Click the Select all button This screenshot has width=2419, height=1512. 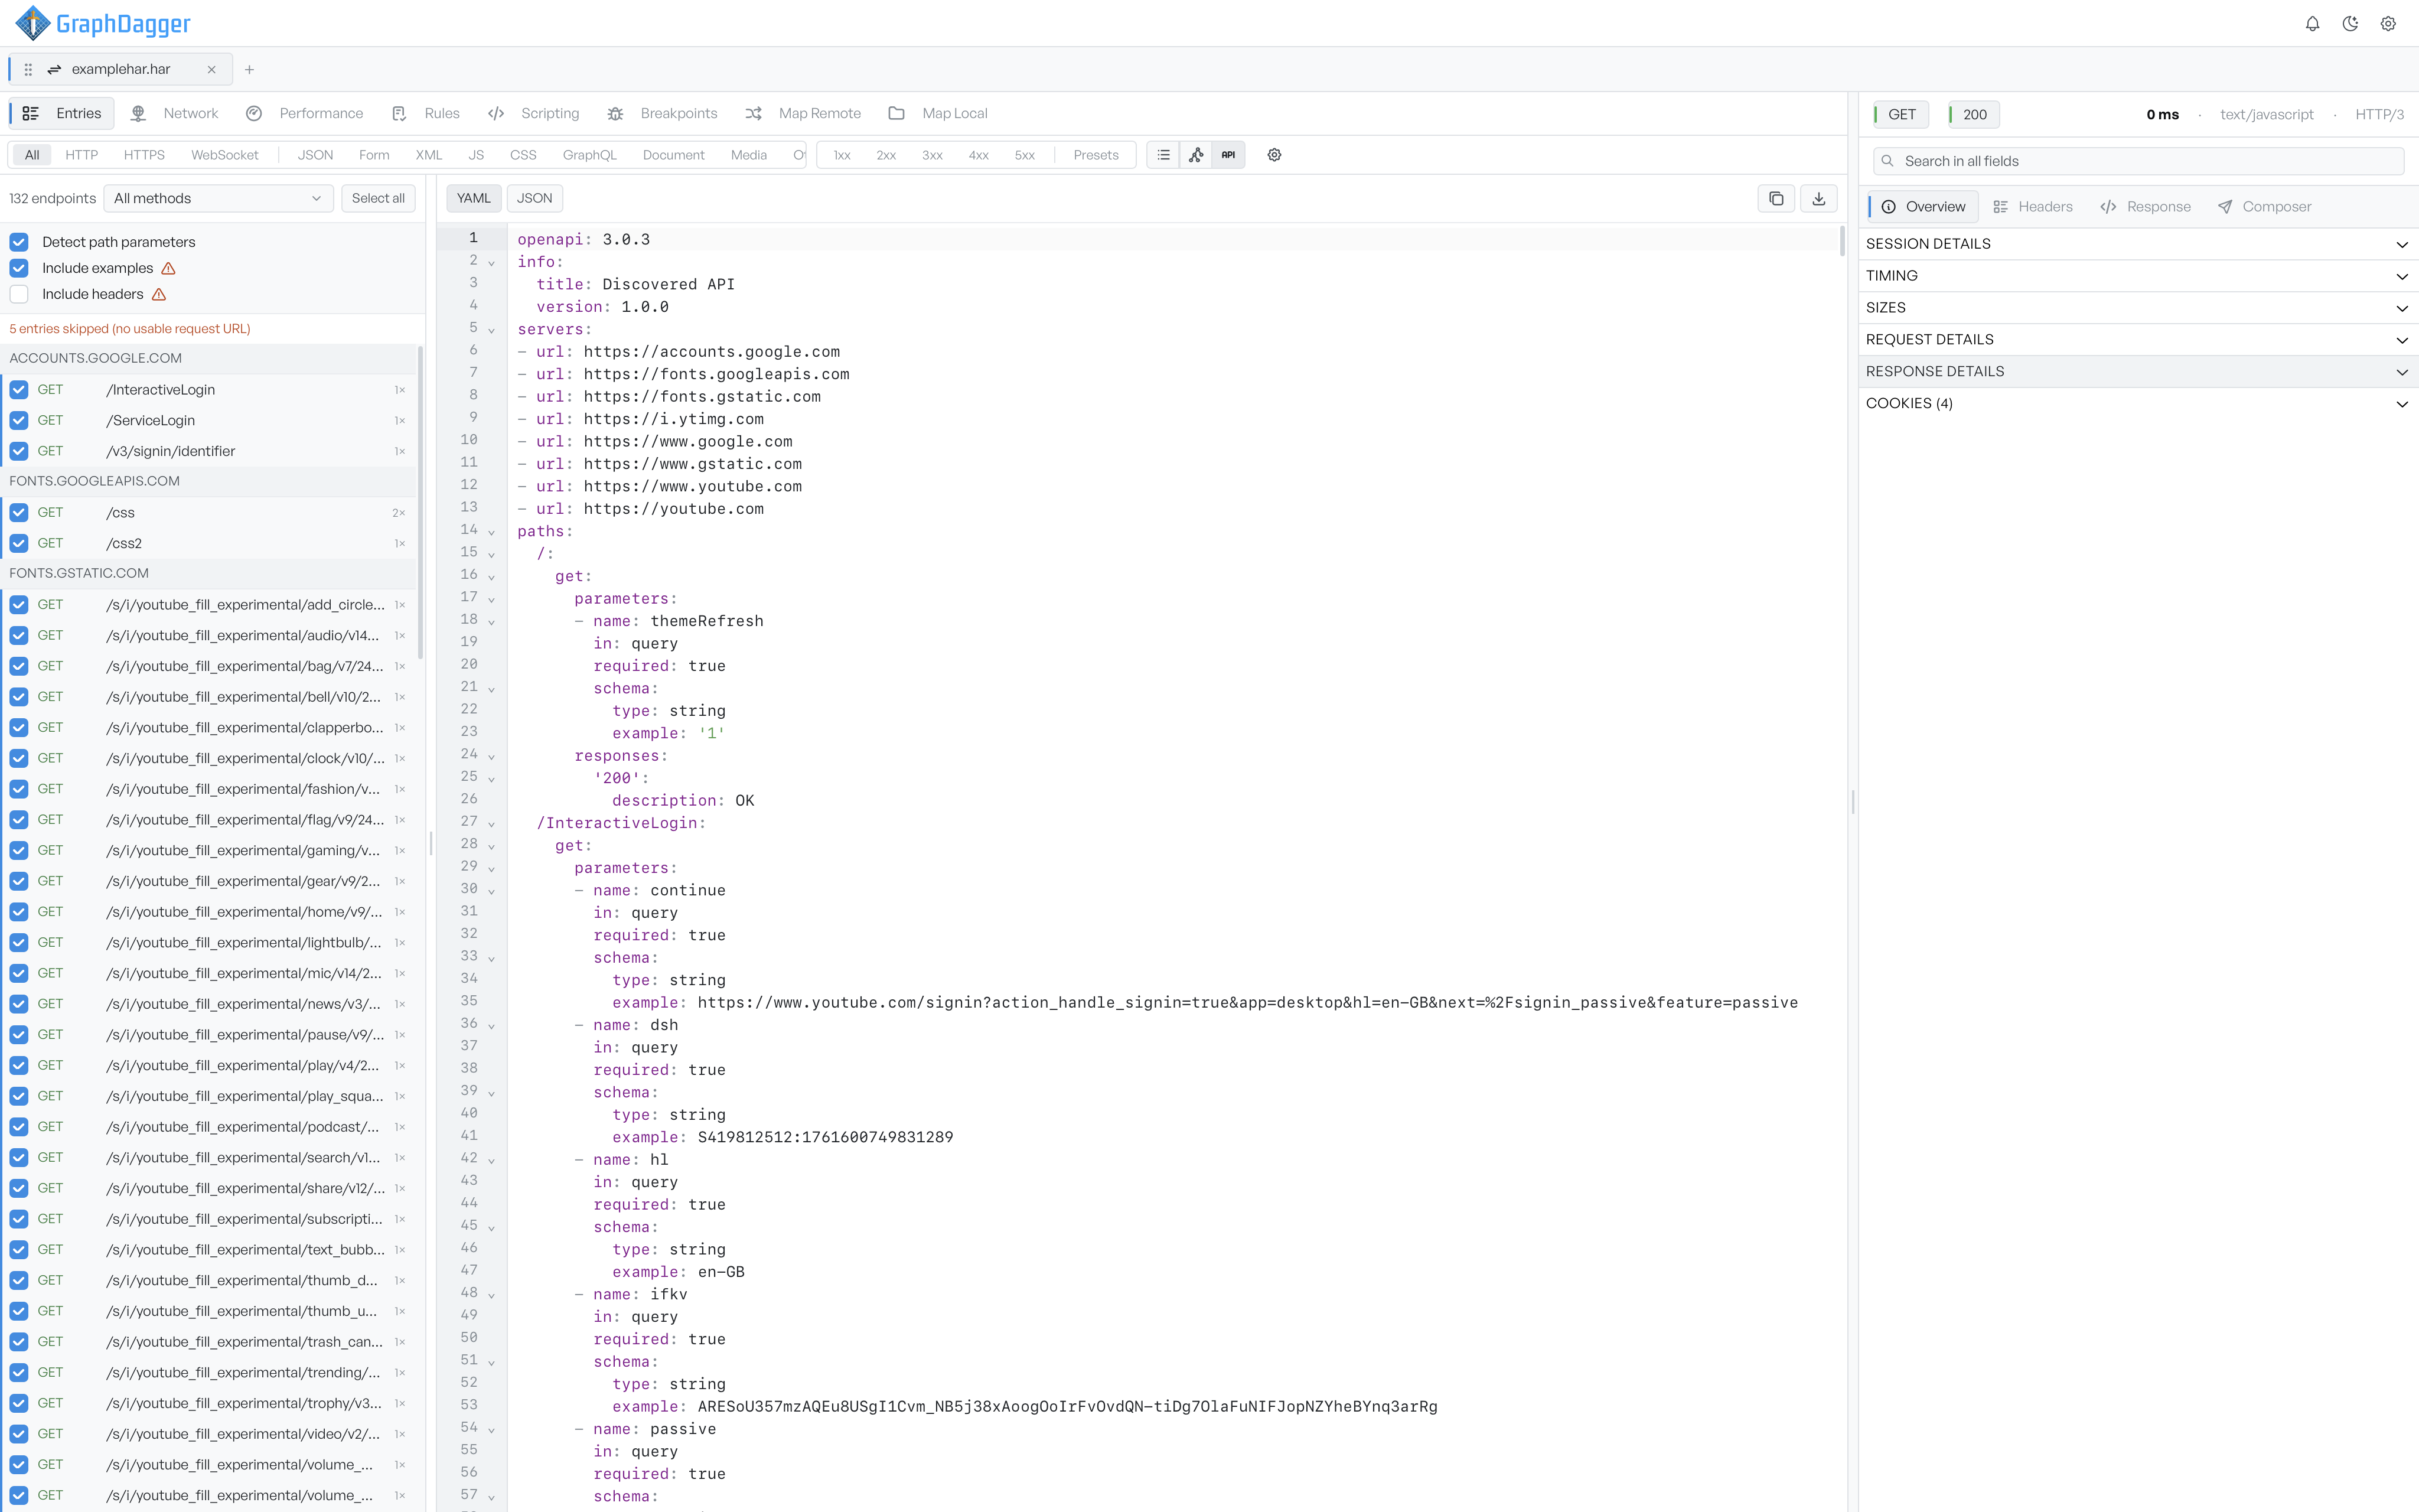pos(378,198)
